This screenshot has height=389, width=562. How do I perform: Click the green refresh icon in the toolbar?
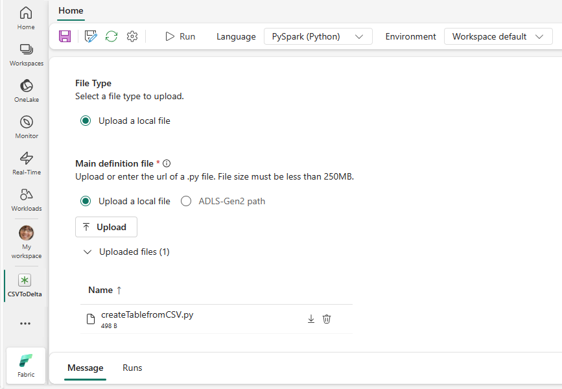(111, 36)
